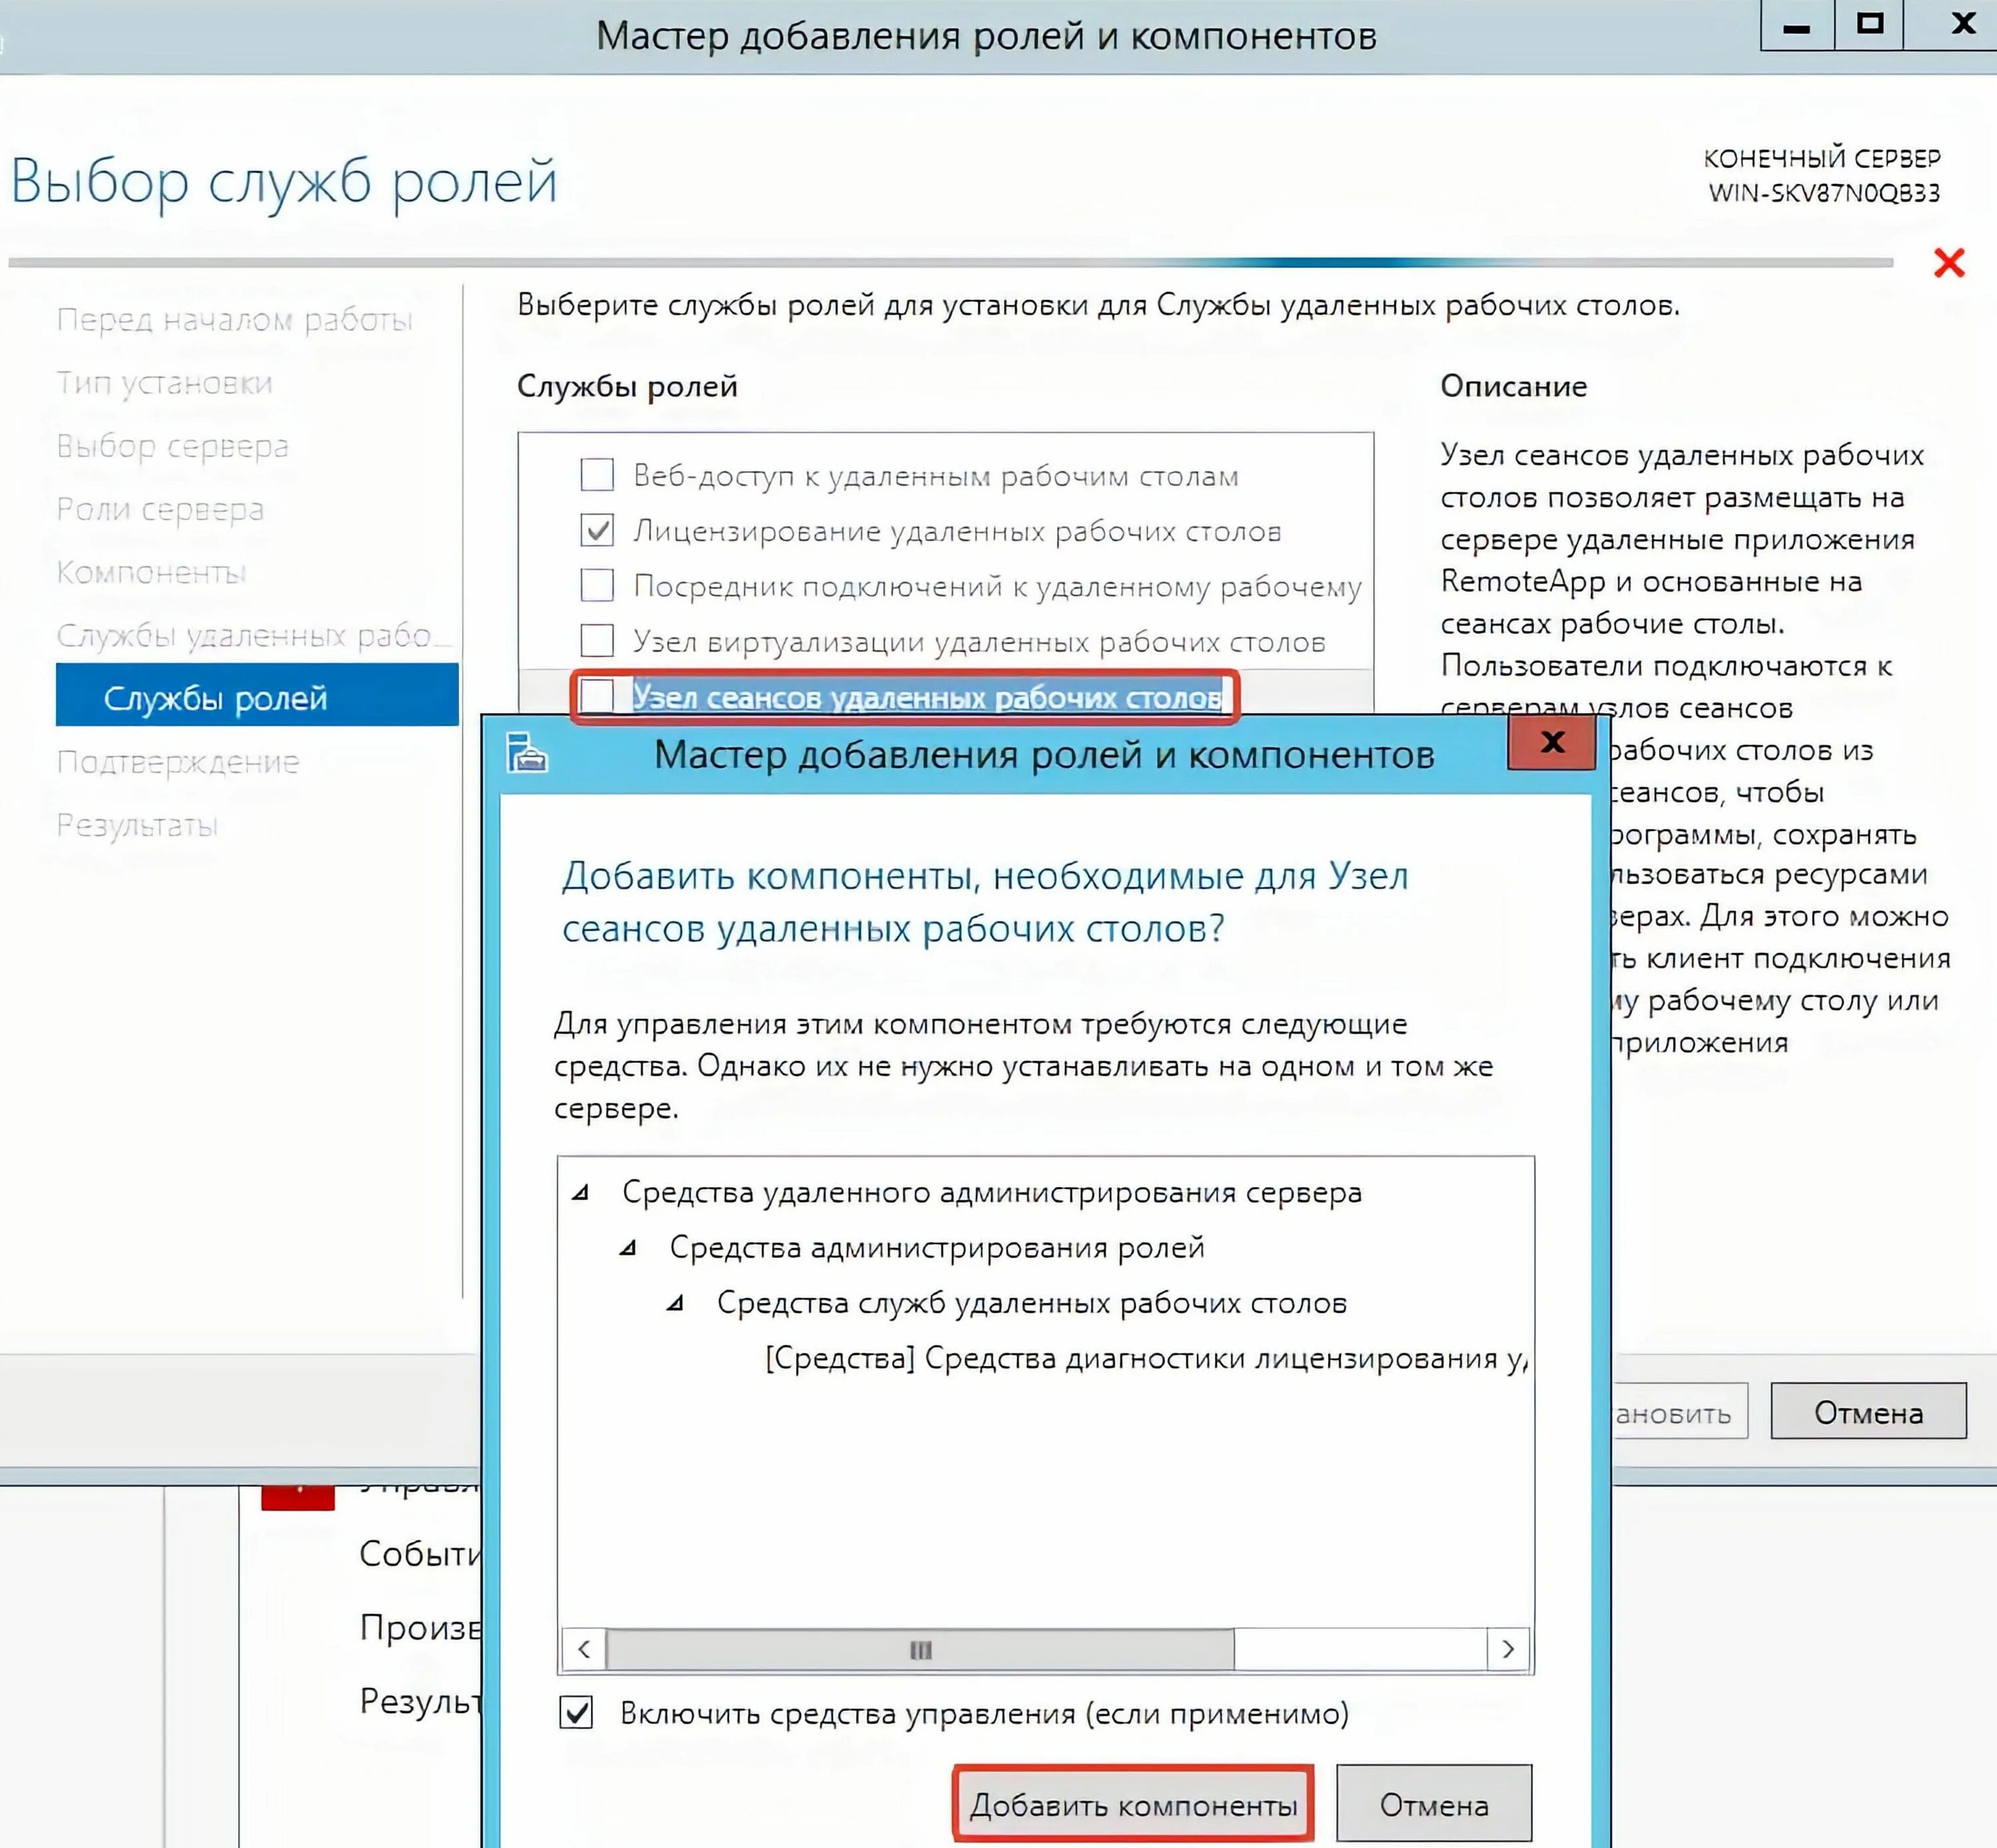
Task: Click the red X error icon
Action: point(1948,263)
